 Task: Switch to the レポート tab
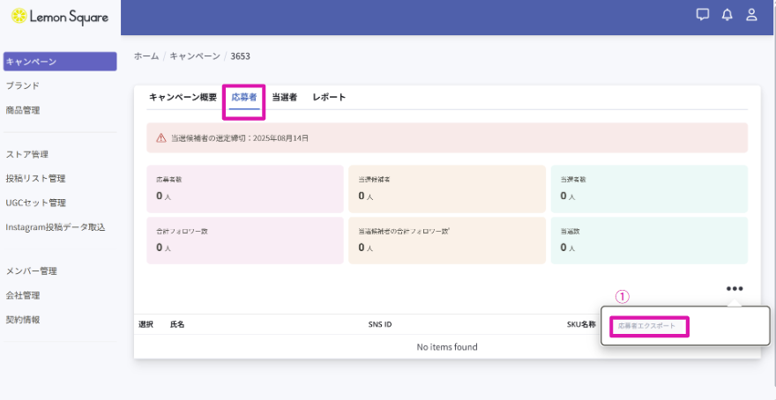click(x=329, y=97)
